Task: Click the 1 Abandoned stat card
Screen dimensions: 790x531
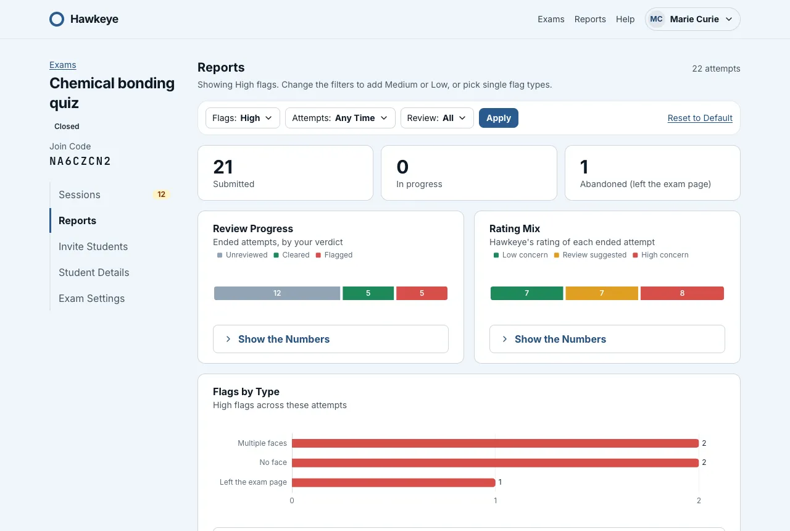Action: (652, 173)
